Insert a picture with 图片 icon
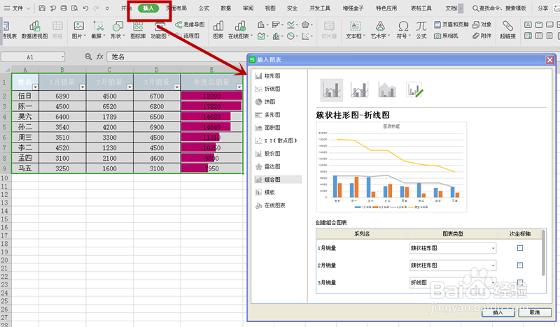 pyautogui.click(x=78, y=30)
